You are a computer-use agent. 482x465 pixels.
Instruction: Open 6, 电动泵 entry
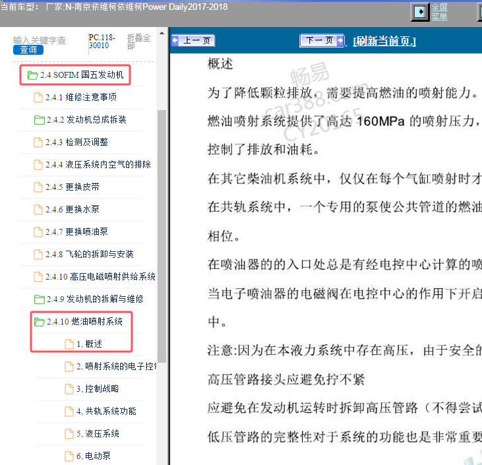tap(94, 456)
